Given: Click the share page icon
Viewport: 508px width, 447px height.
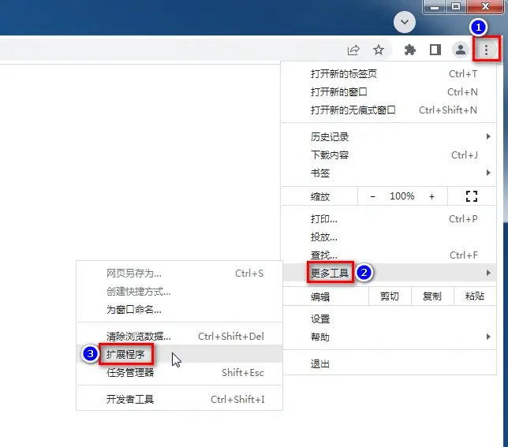Looking at the screenshot, I should (353, 50).
